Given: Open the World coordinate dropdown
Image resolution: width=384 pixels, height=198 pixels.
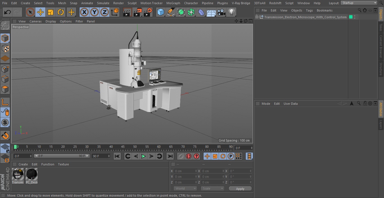Looking at the screenshot, I should point(185,188).
